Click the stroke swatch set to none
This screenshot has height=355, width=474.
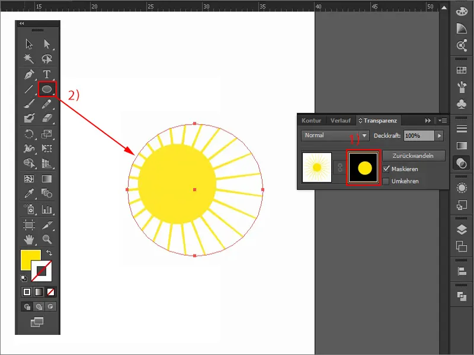(x=41, y=271)
